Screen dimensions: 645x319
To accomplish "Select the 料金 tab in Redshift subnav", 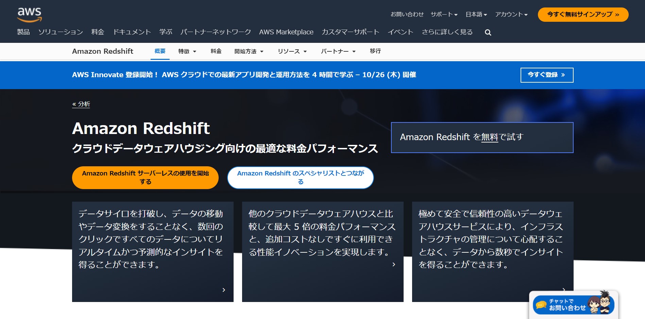I will click(216, 51).
